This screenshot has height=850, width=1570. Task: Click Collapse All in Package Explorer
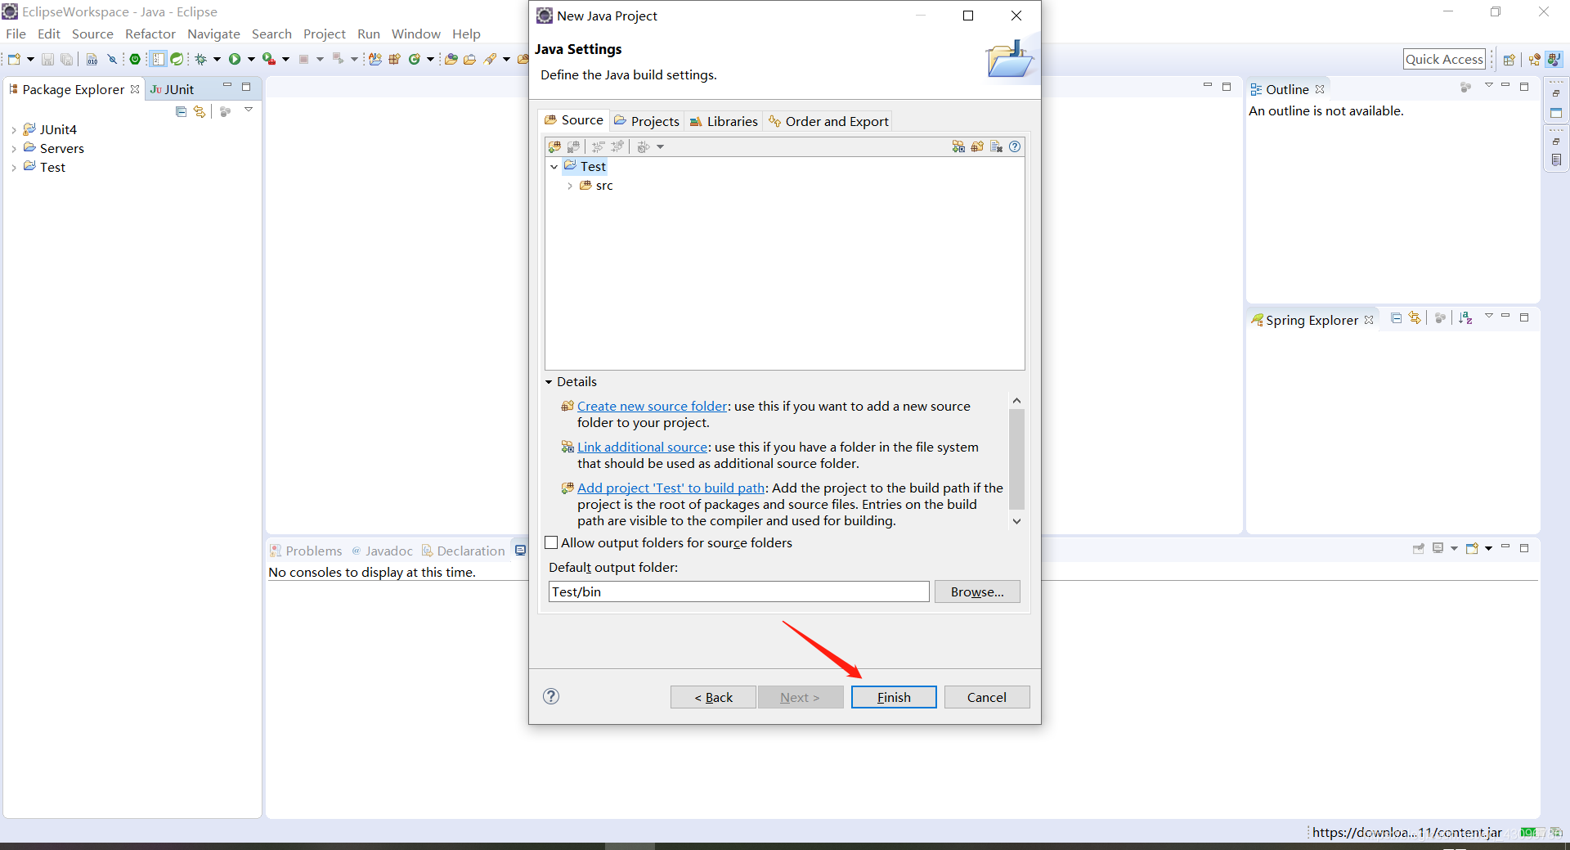click(x=181, y=111)
